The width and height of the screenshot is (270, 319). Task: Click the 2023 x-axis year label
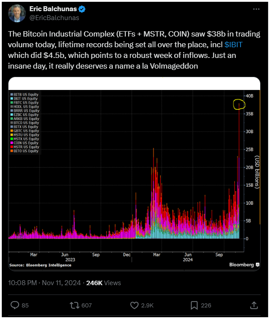click(x=70, y=260)
